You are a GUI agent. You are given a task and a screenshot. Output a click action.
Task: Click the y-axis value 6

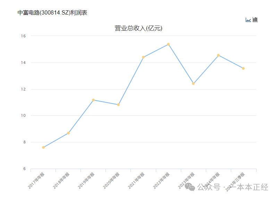coord(24,169)
